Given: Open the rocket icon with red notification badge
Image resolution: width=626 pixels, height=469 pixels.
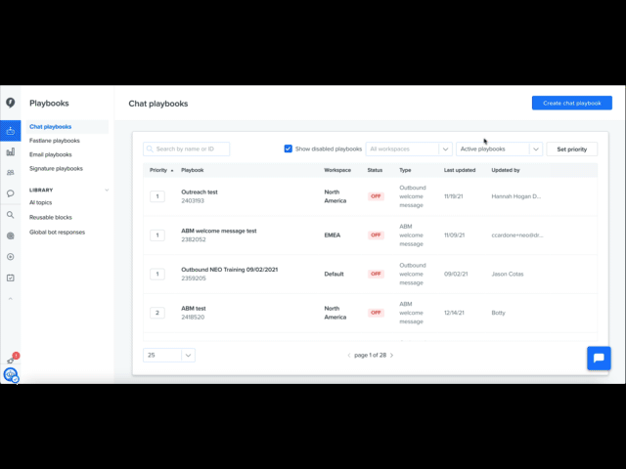Looking at the screenshot, I should tap(11, 361).
